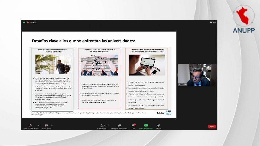Unmute microphone with Cancelar silenciar ahora

[x=31, y=127]
